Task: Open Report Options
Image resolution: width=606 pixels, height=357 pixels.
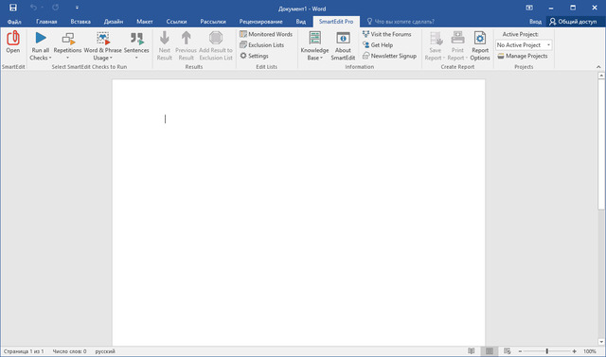Action: 480,45
